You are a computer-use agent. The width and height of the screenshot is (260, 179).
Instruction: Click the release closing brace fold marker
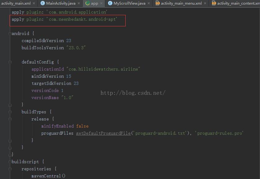coord(10,141)
